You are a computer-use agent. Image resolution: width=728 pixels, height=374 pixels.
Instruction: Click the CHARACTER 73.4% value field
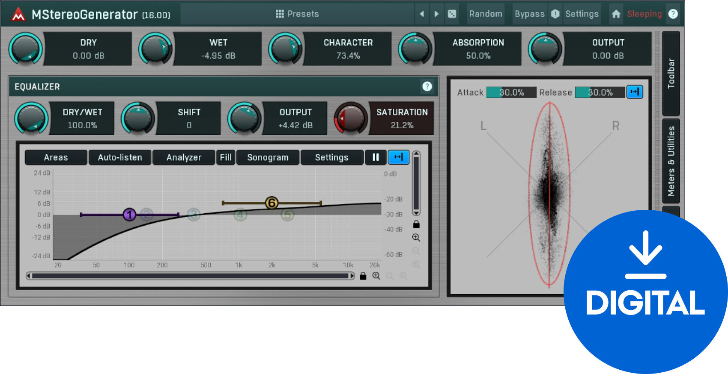pos(348,49)
